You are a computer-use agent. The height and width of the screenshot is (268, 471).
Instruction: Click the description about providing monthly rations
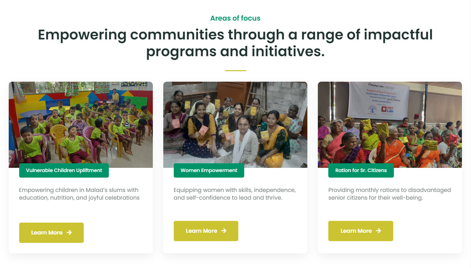coord(389,194)
